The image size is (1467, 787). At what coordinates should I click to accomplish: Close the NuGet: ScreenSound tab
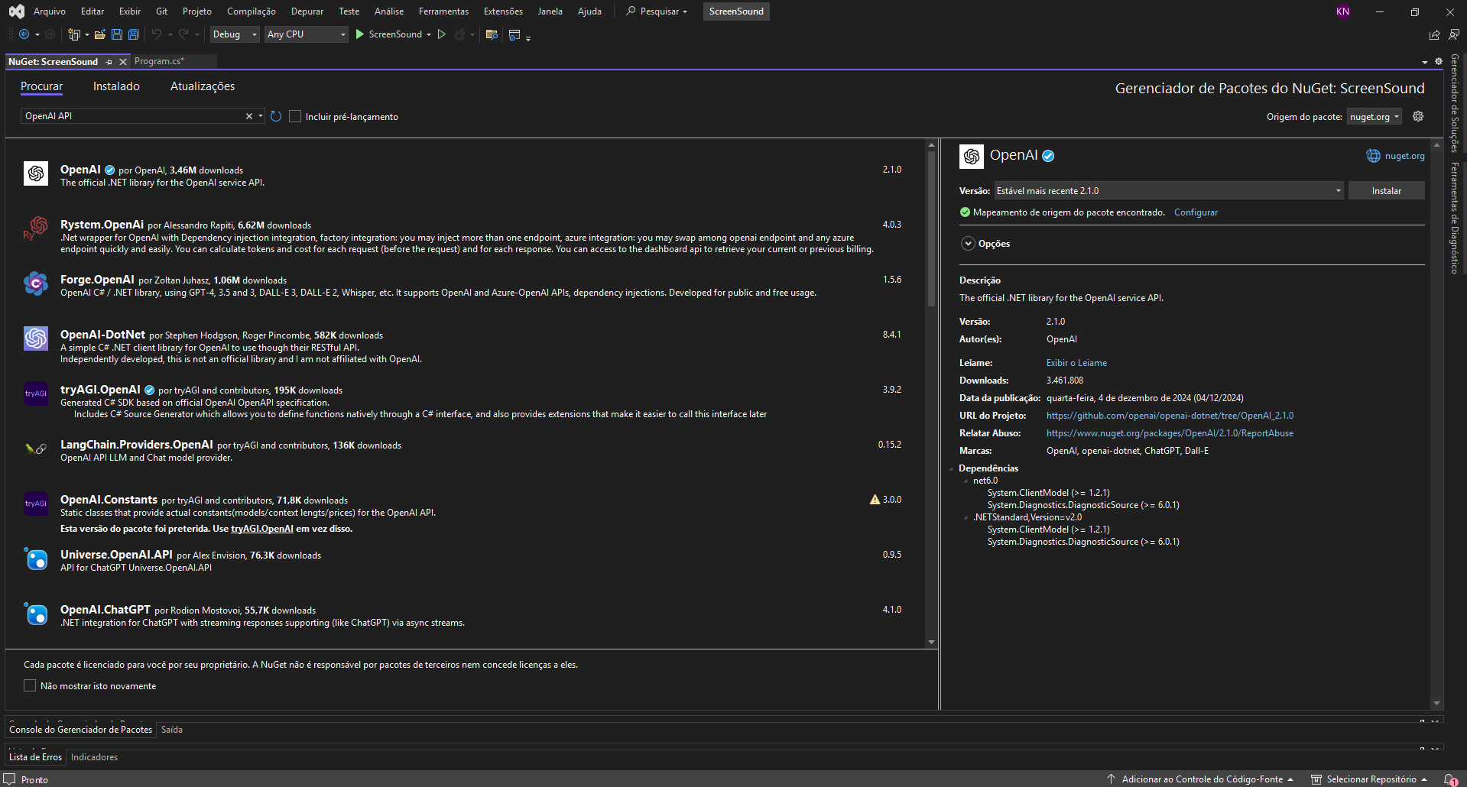coord(123,62)
